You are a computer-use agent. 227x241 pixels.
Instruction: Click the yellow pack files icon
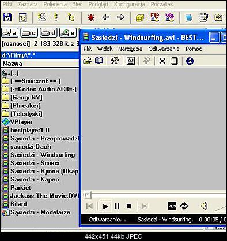click(x=140, y=18)
